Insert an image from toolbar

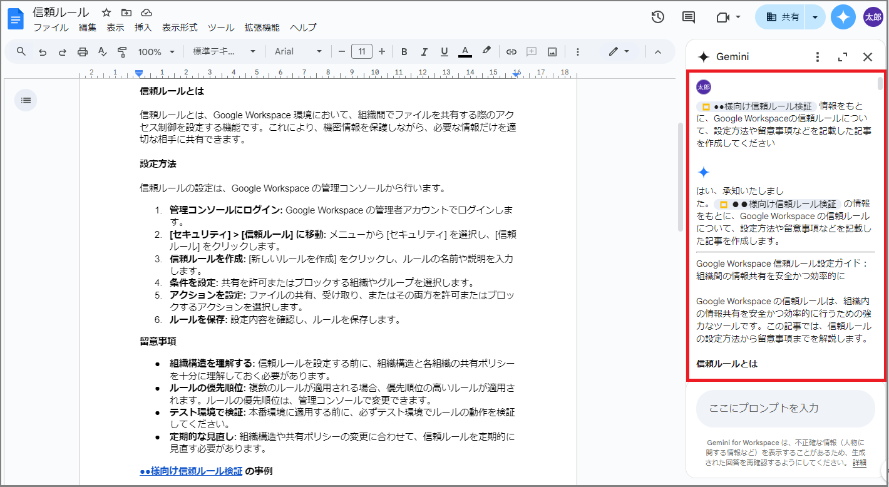[x=552, y=51]
